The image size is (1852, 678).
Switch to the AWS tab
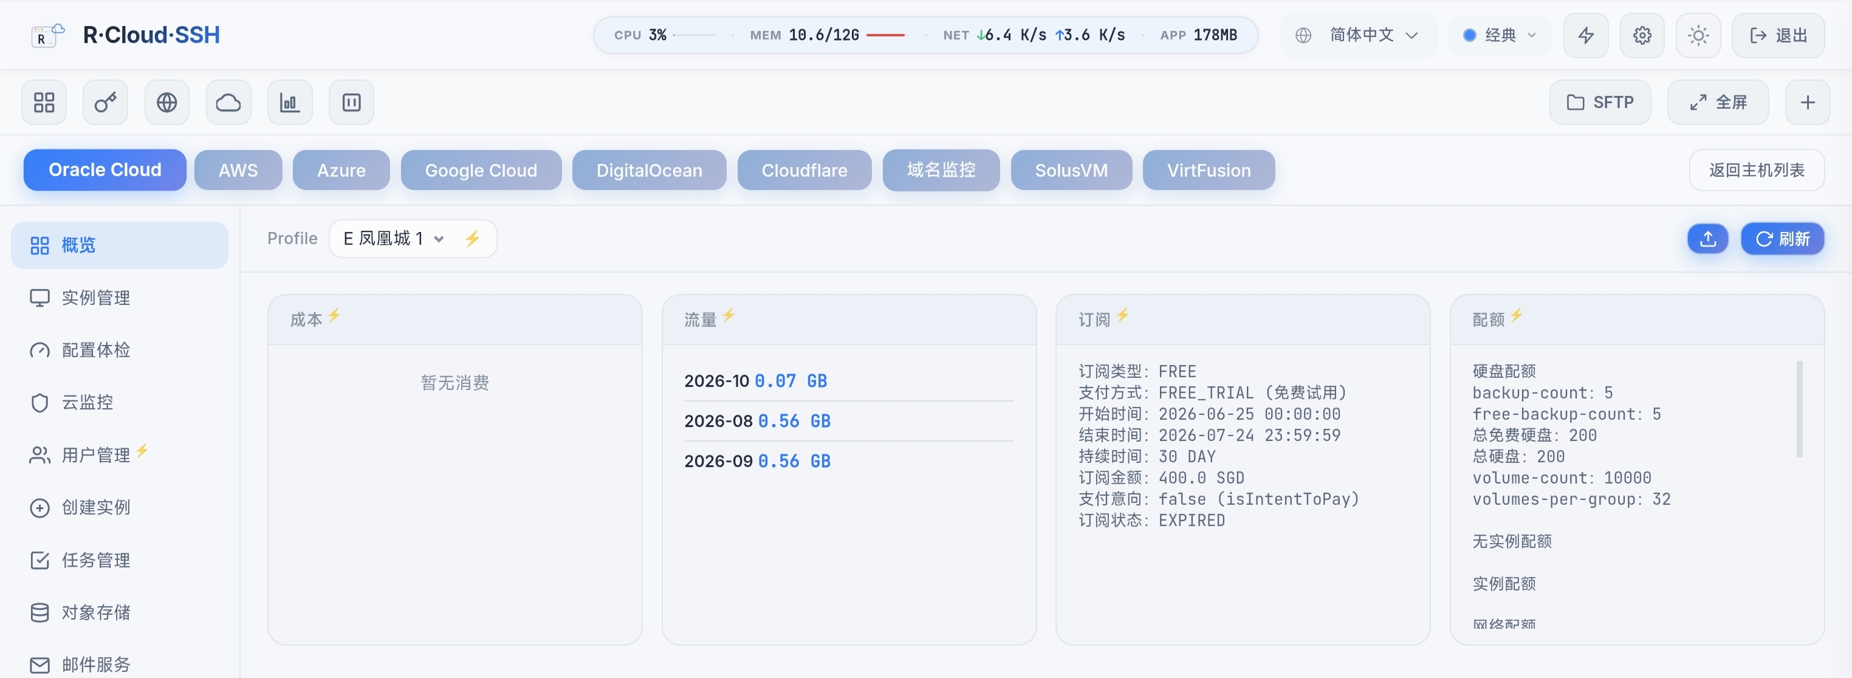pos(238,170)
